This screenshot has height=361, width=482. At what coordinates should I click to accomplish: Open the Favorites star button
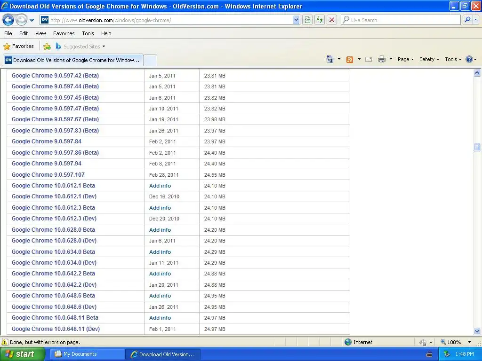(x=19, y=47)
